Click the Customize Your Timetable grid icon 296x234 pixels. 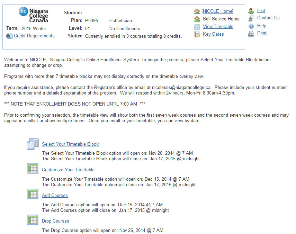[33, 169]
